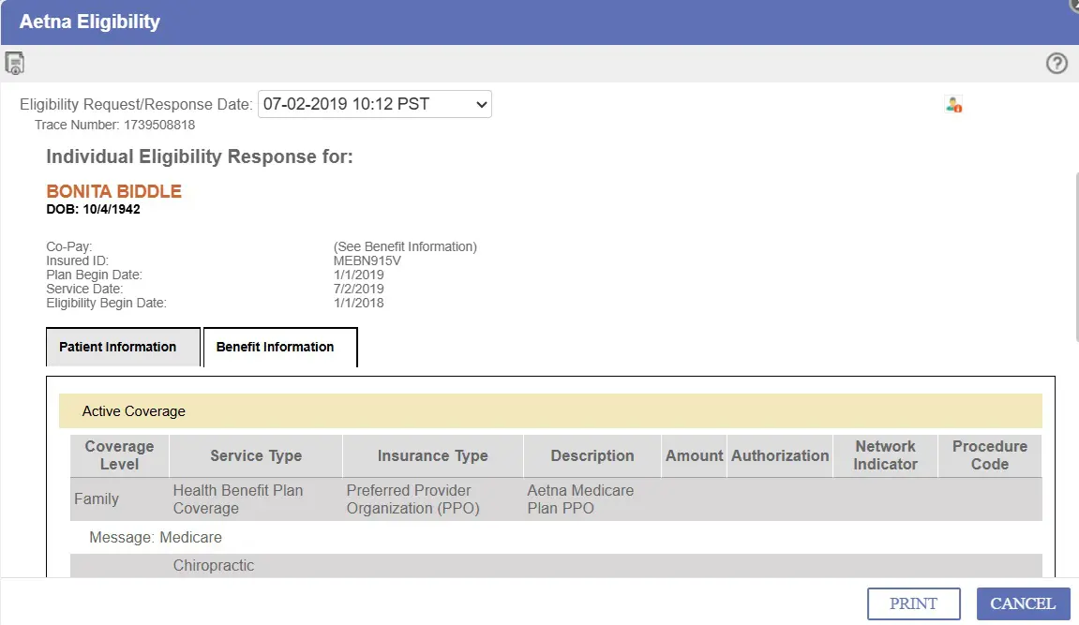Click the Service Type column header
Image resolution: width=1079 pixels, height=625 pixels.
coord(256,455)
